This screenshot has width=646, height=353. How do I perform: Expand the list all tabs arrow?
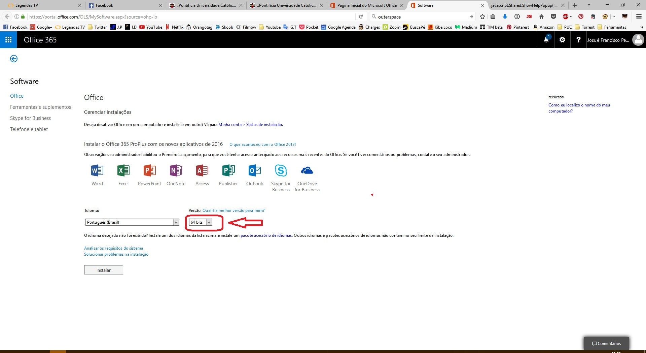click(589, 5)
